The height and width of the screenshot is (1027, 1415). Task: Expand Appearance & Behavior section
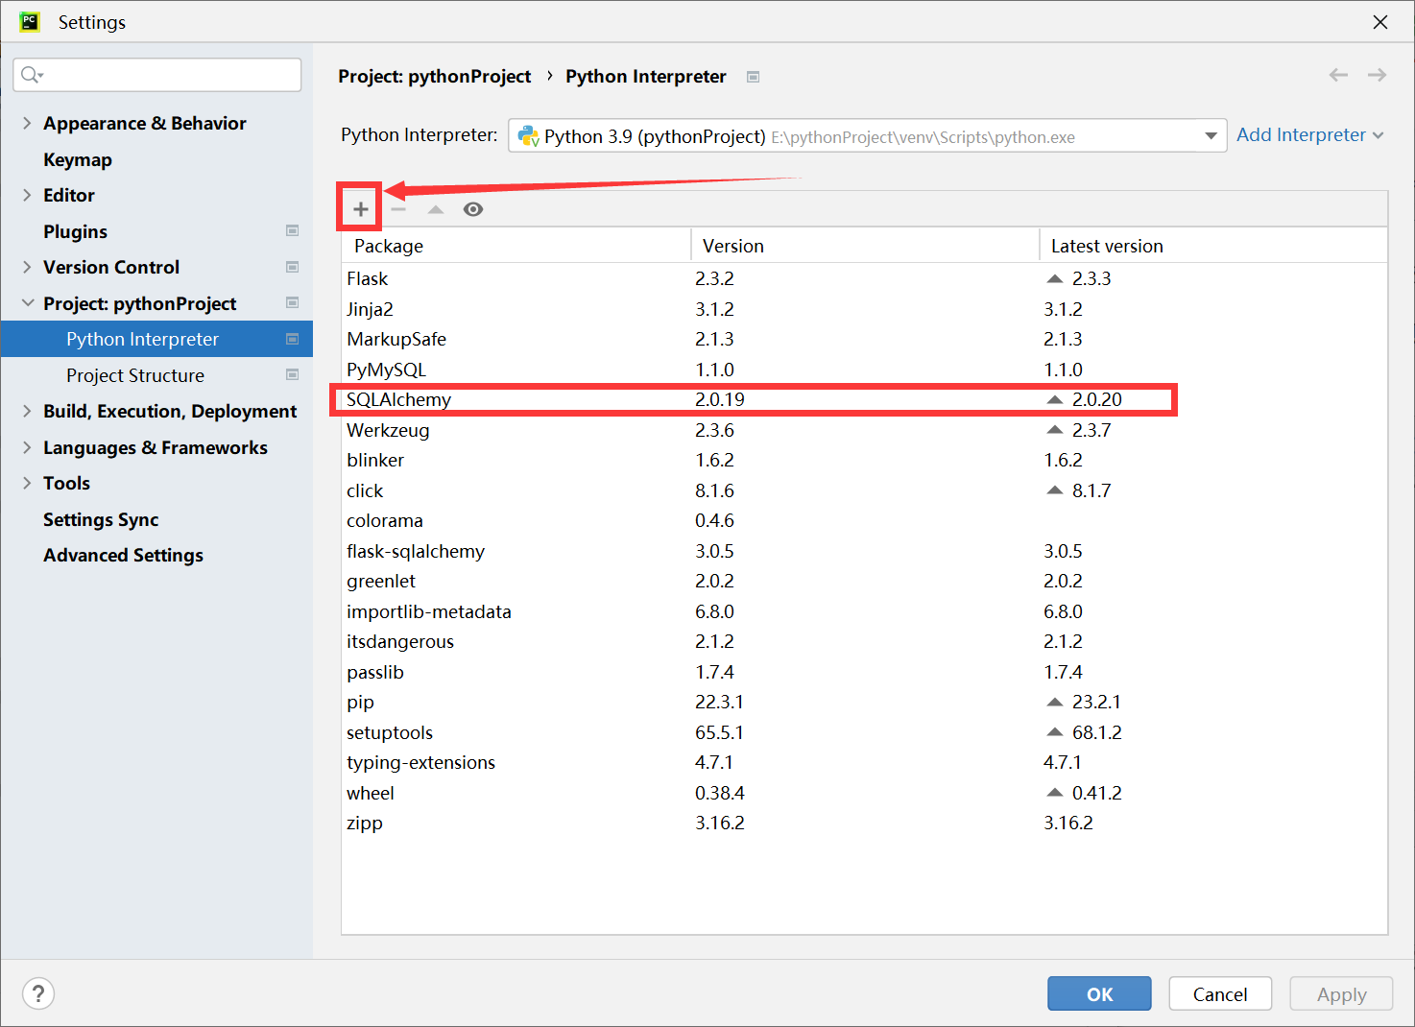(27, 123)
